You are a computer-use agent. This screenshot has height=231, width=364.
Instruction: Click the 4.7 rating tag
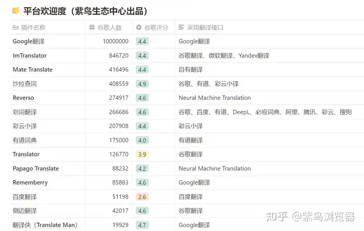pyautogui.click(x=142, y=225)
